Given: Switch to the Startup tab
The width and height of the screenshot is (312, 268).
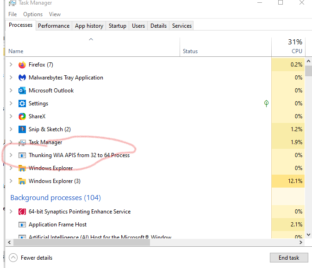Looking at the screenshot, I should tap(118, 26).
